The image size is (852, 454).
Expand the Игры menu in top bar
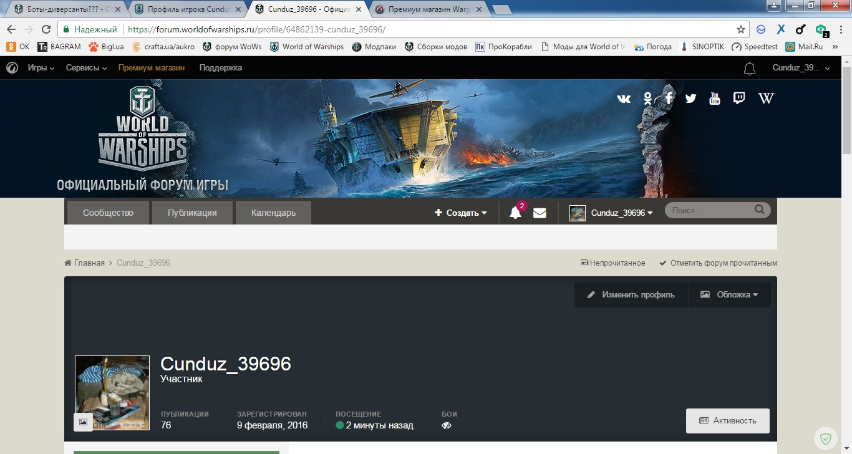[41, 67]
